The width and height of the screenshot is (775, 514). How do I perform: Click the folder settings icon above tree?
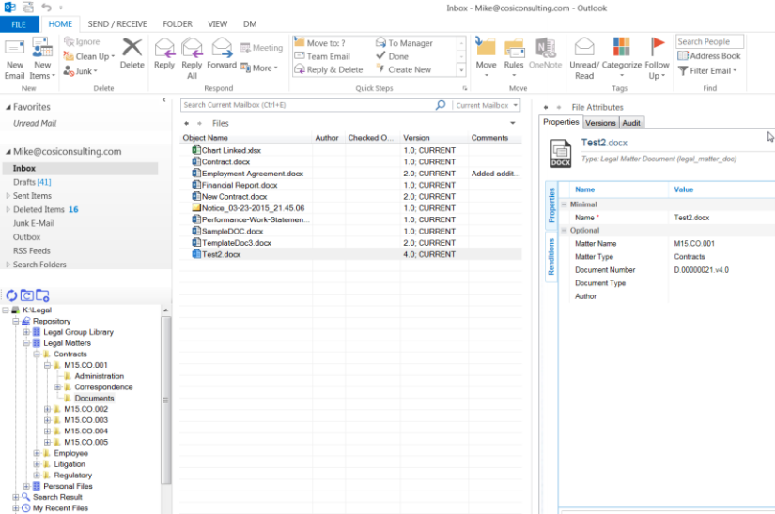tap(42, 295)
